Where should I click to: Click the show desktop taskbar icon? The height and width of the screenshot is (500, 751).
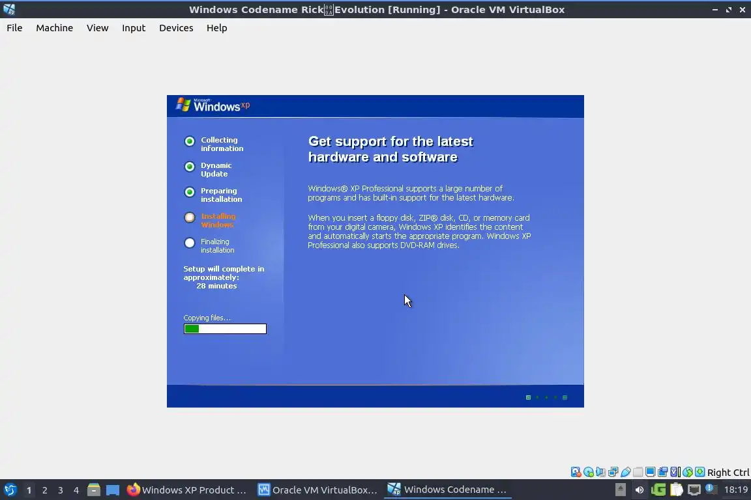pyautogui.click(x=113, y=490)
